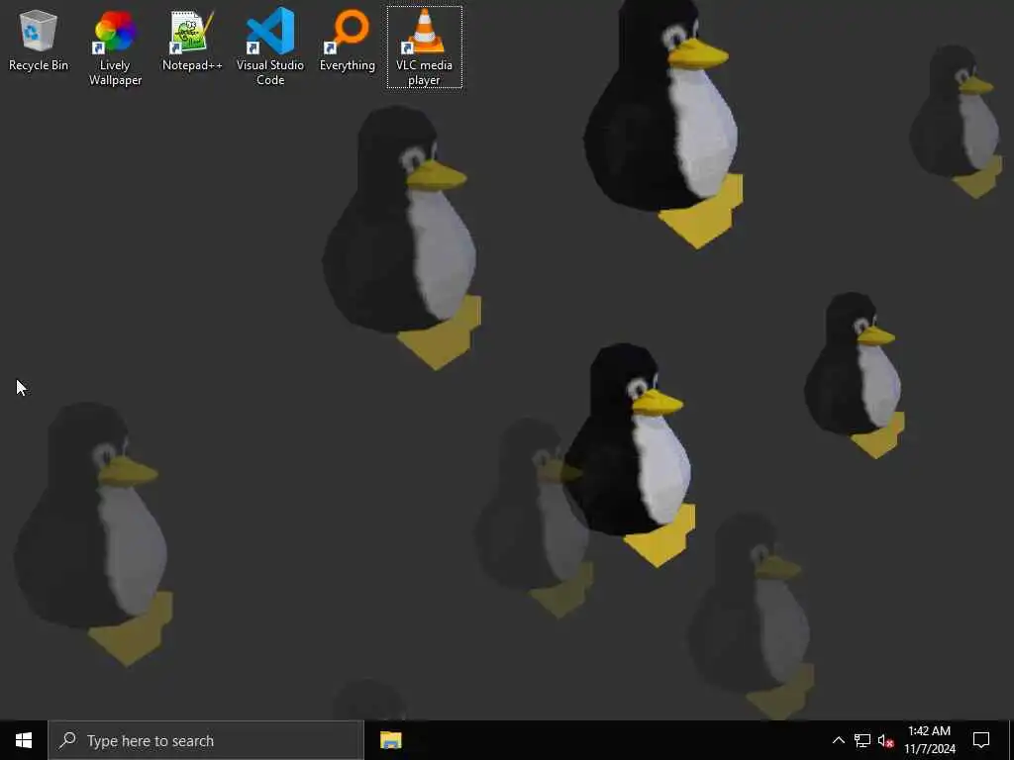Image resolution: width=1014 pixels, height=760 pixels.
Task: Open the muted volume tray icon
Action: (886, 740)
